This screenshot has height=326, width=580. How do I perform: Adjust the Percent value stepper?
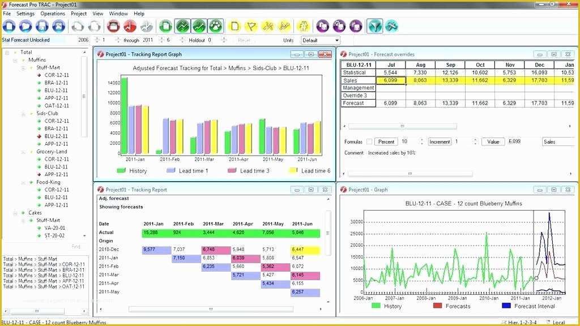[x=421, y=141]
